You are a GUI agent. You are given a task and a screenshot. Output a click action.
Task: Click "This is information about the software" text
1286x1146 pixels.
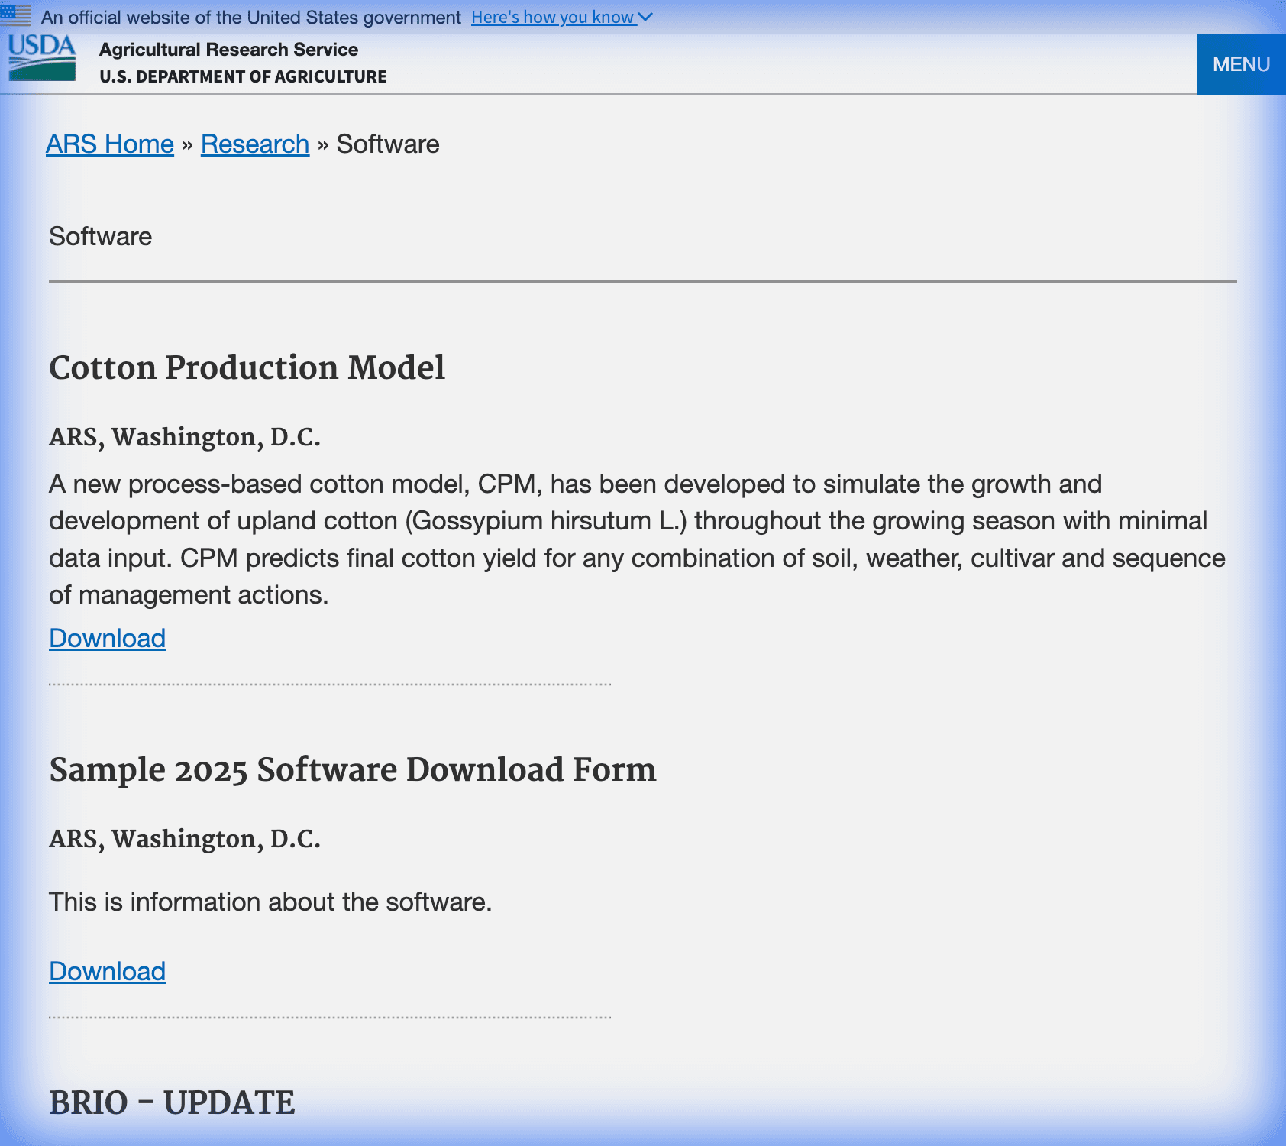pos(270,902)
